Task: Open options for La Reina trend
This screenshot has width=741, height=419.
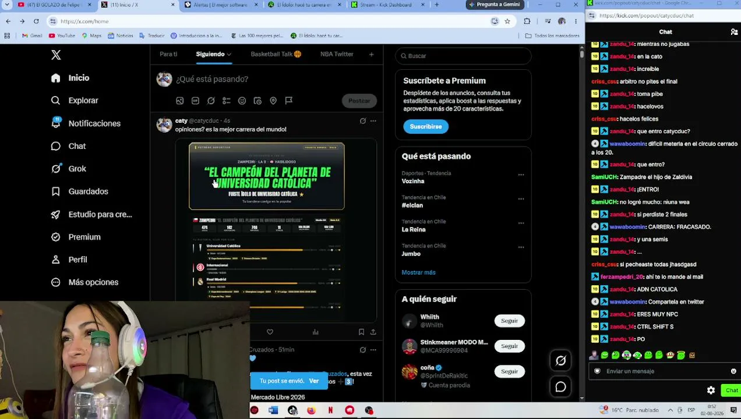Action: [521, 223]
